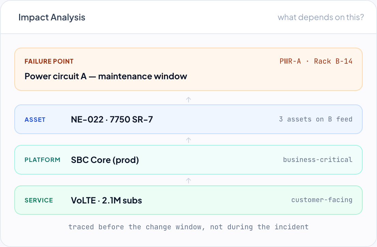Screen dimensions: 377x247
Task: Click the '3 assets on B feed' note
Action: click(x=316, y=119)
